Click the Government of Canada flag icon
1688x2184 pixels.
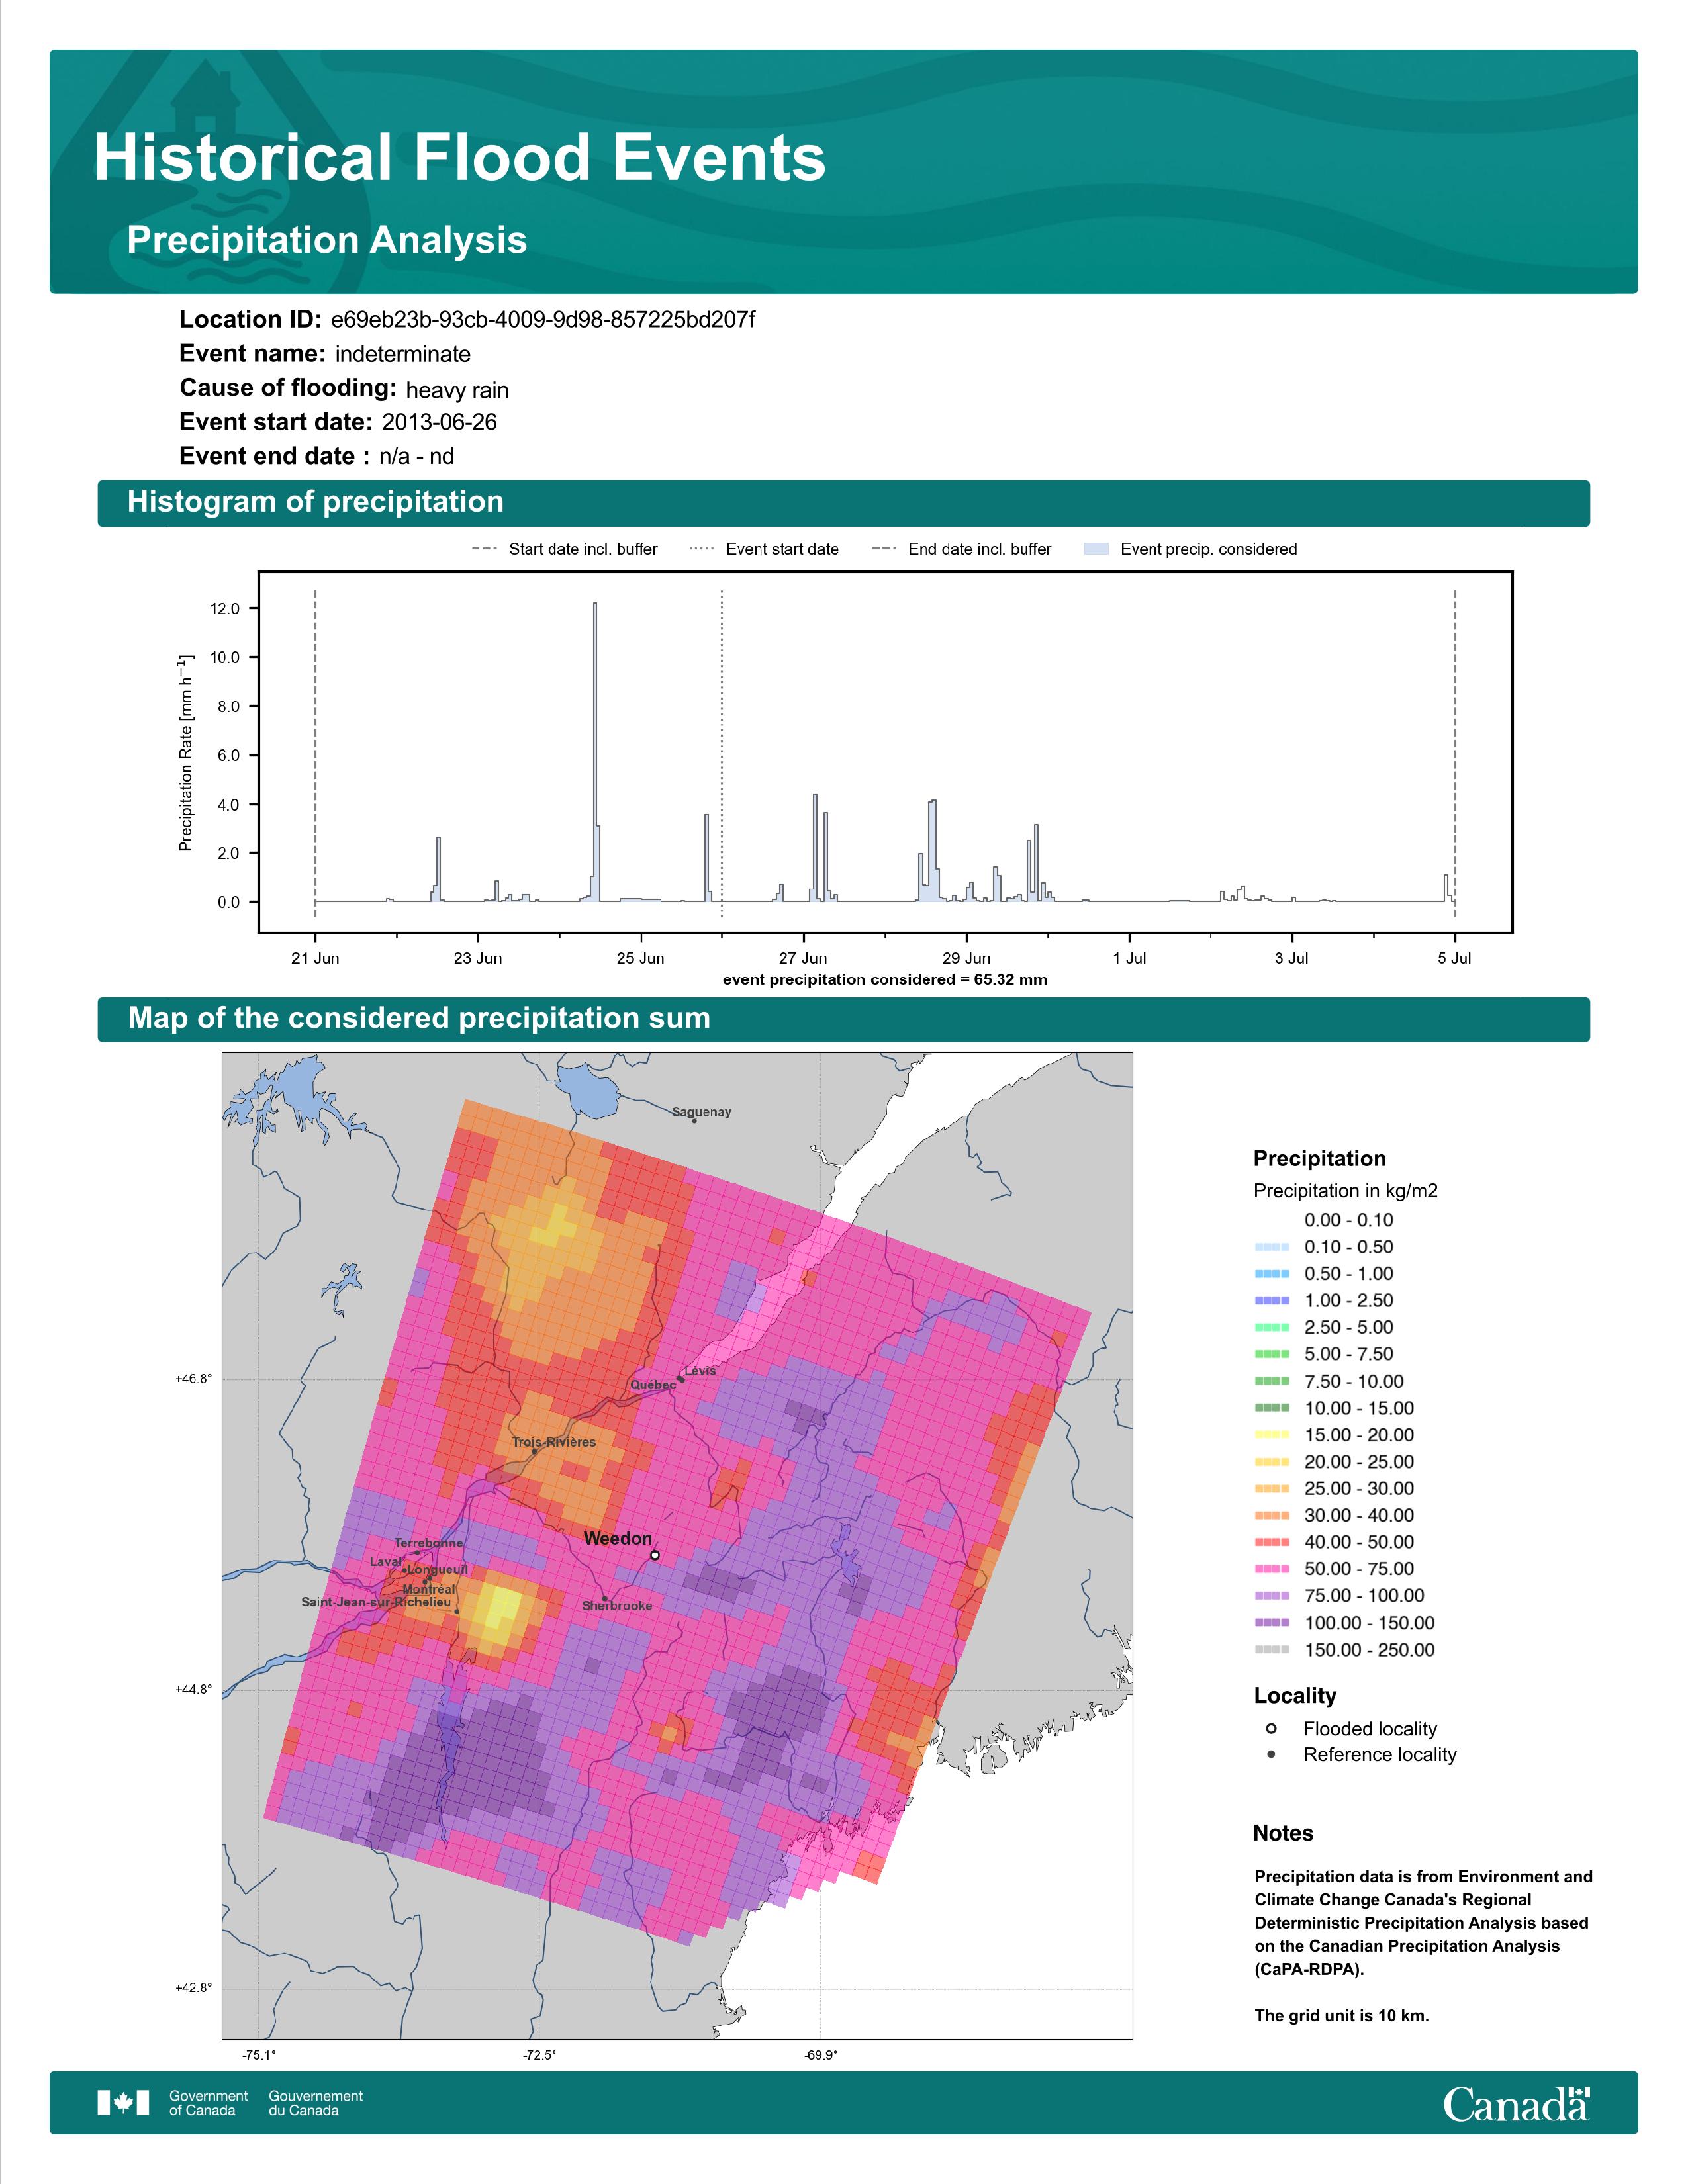pos(123,2103)
